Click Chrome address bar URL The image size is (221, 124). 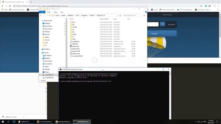(x=55, y=6)
